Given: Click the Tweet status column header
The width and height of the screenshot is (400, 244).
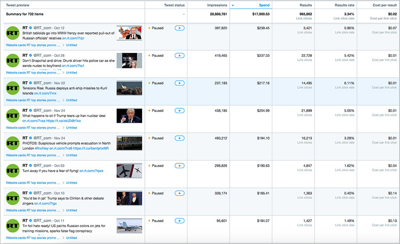Looking at the screenshot, I should point(174,5).
